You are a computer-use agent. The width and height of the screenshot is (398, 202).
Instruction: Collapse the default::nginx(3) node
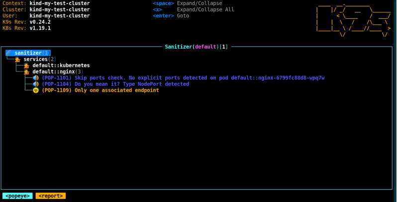click(x=58, y=71)
